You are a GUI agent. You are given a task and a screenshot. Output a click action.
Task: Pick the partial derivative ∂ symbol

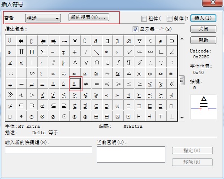click(96, 41)
